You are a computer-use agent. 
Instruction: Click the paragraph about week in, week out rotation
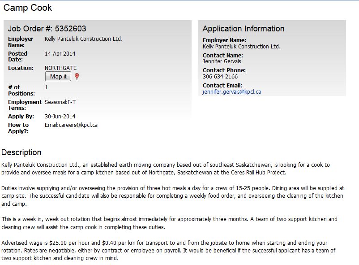pos(169,223)
